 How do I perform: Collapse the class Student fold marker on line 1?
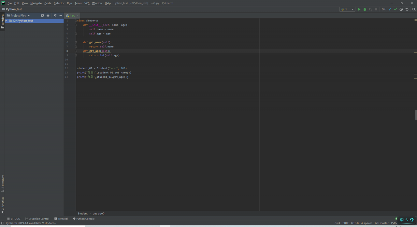click(x=76, y=20)
